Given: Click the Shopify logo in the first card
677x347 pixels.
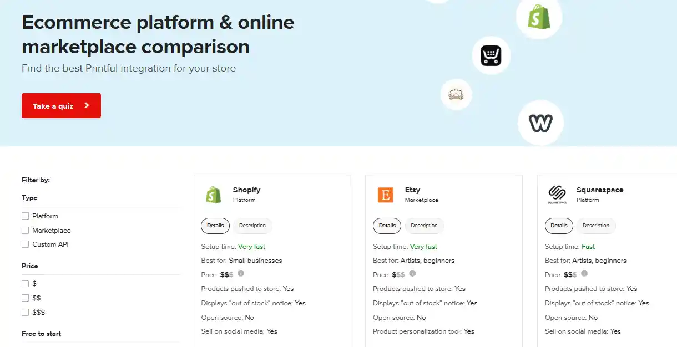Looking at the screenshot, I should point(214,195).
